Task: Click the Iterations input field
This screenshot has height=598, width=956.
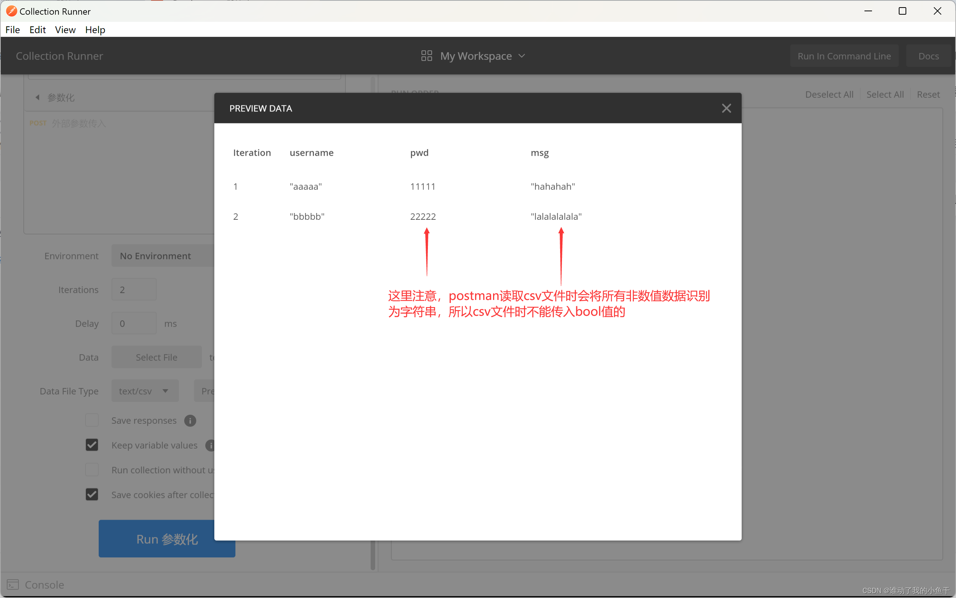Action: click(134, 289)
